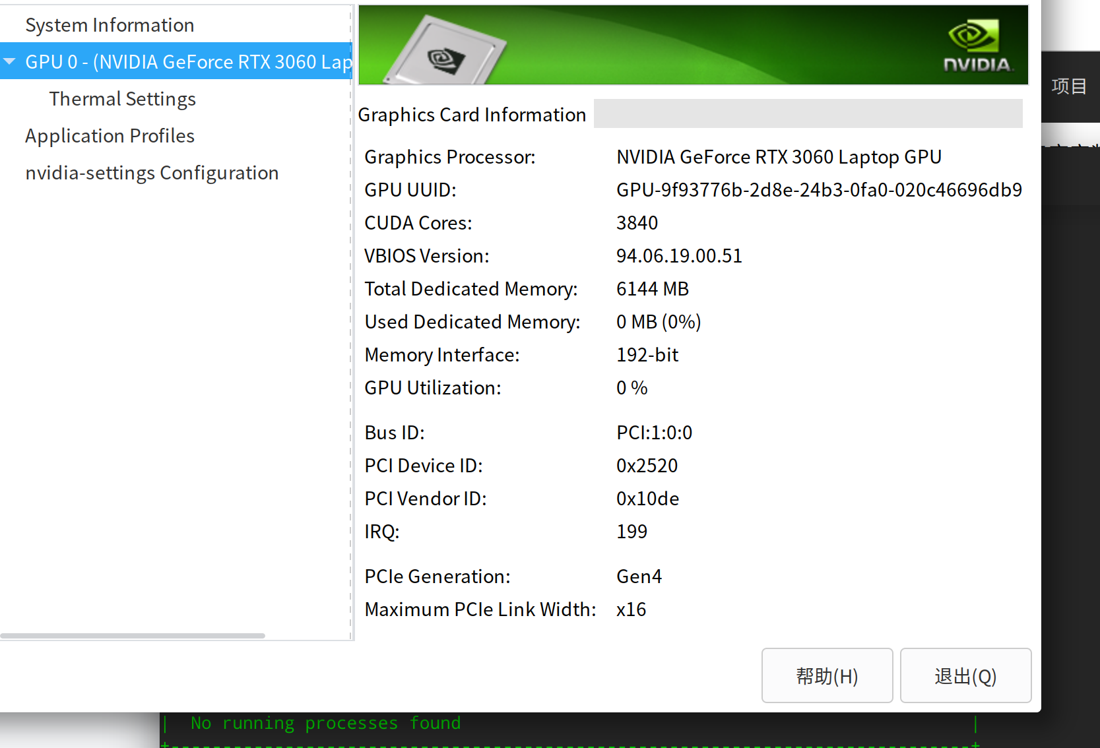Click the VBIOS Version value 94.06.19.00.51
The height and width of the screenshot is (748, 1100).
(679, 256)
